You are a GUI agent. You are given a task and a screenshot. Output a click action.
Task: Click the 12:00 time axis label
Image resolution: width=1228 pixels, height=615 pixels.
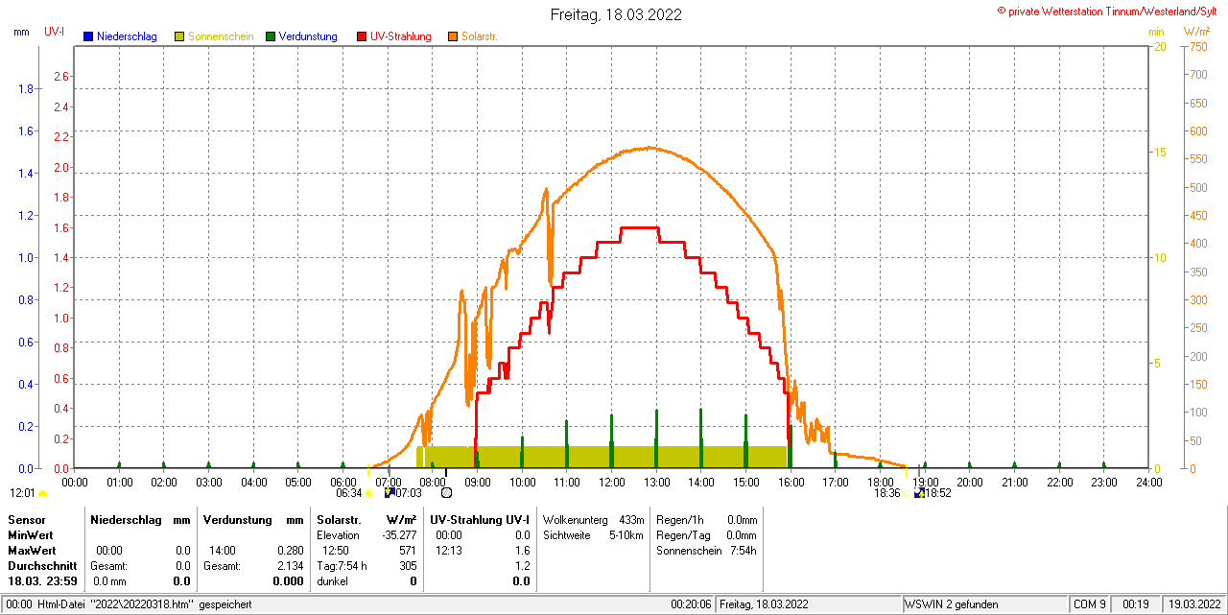click(611, 482)
